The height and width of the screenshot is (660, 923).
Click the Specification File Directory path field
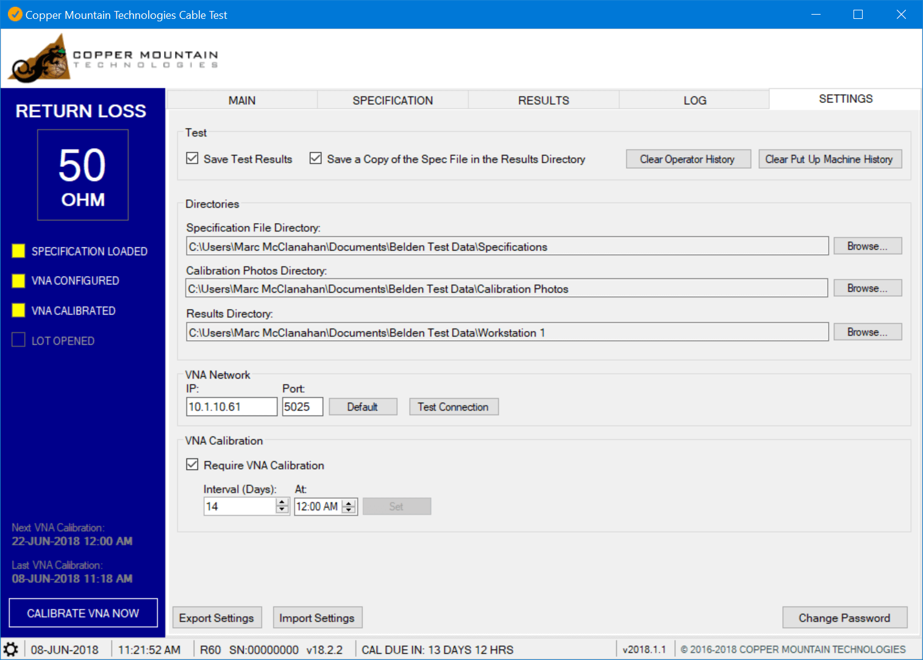tap(507, 246)
